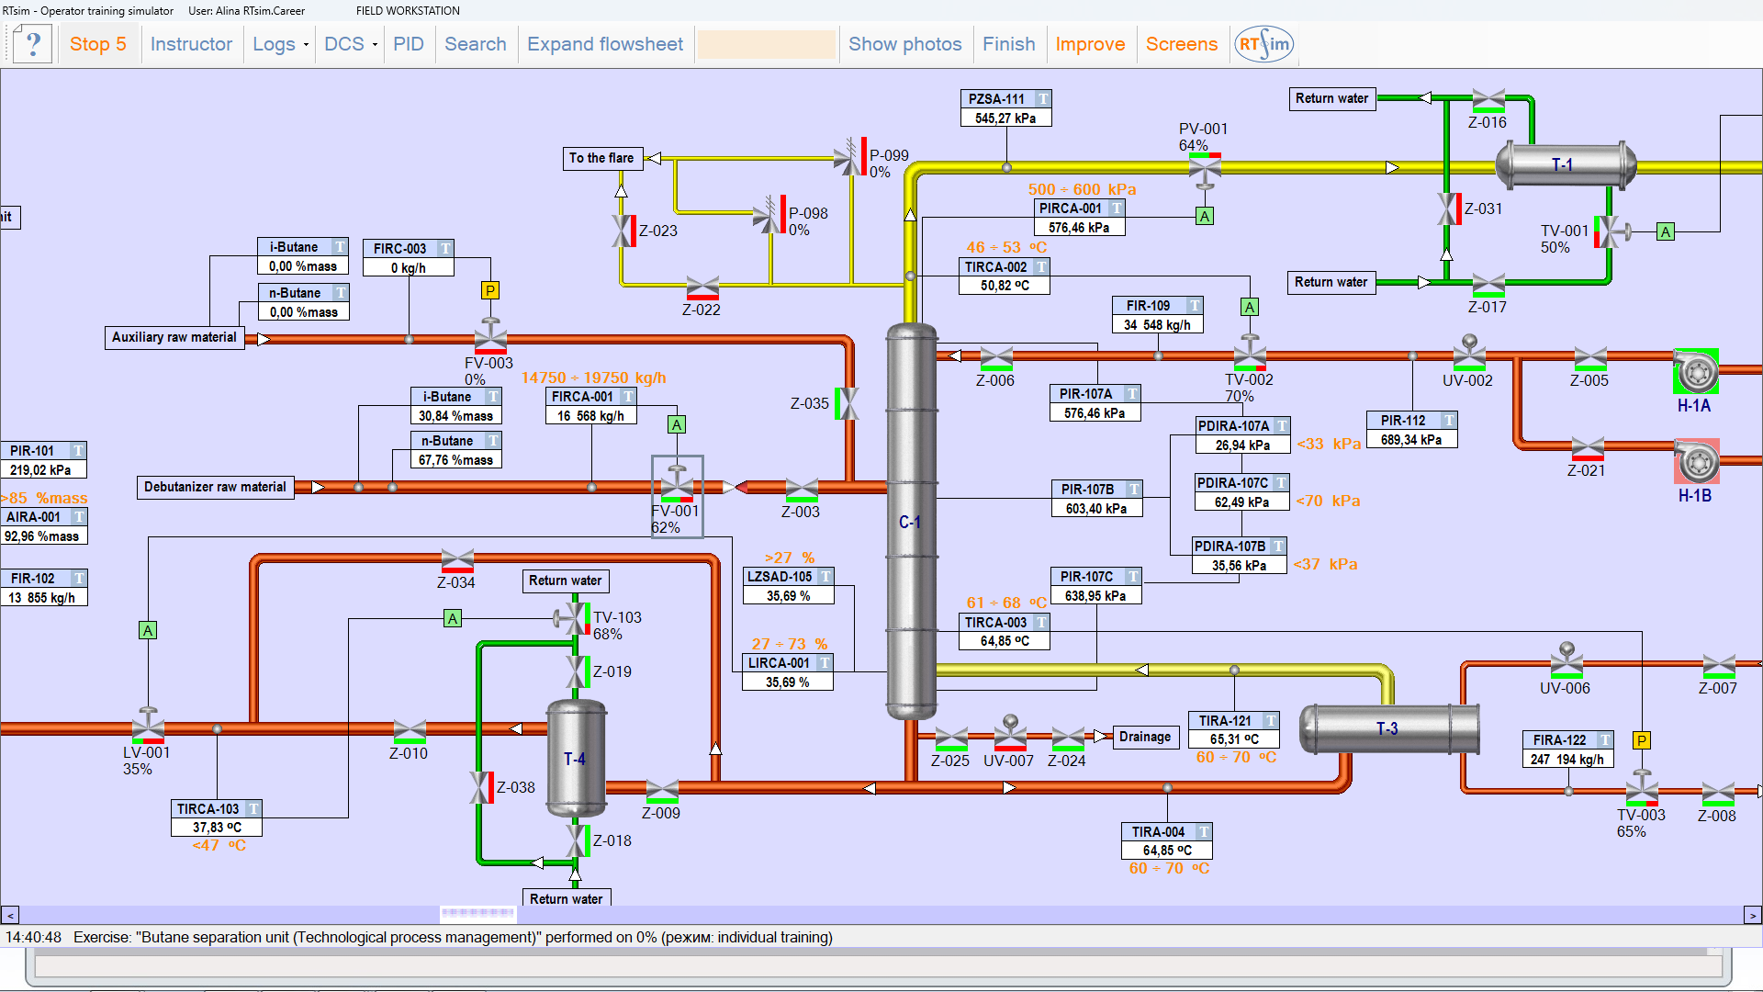Open the Search menu
The height and width of the screenshot is (992, 1763).
pyautogui.click(x=476, y=44)
